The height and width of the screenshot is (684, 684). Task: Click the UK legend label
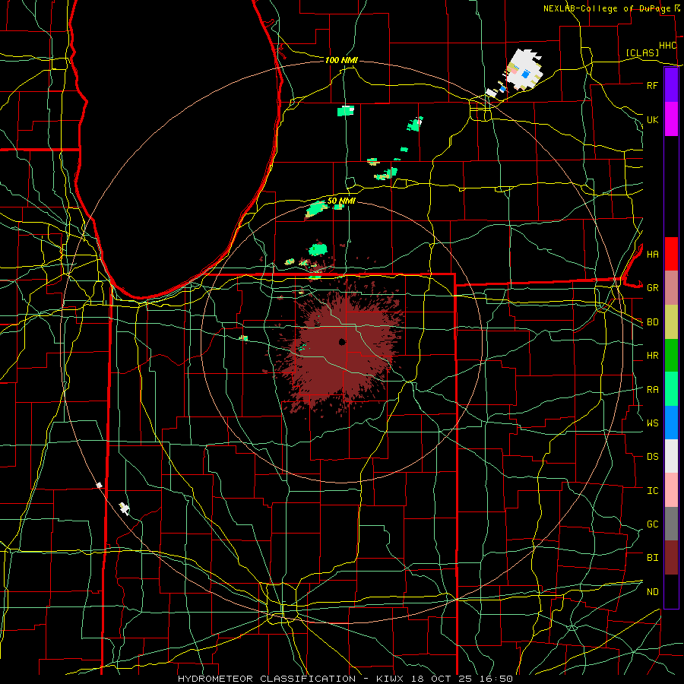coord(652,119)
